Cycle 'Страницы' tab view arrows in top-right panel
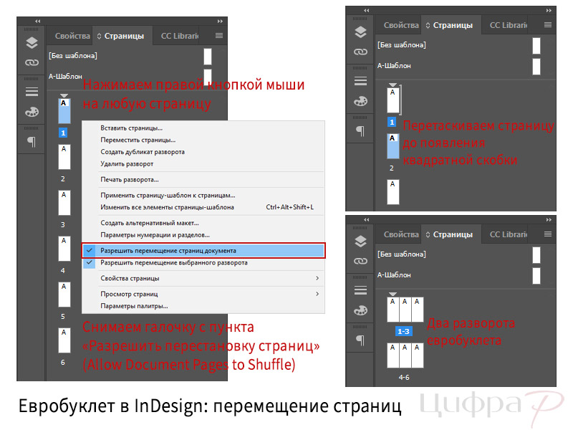The height and width of the screenshot is (430, 573). click(428, 26)
